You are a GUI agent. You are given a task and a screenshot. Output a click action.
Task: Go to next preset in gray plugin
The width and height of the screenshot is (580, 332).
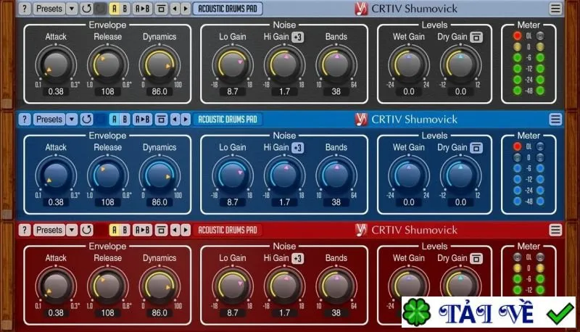(186, 9)
